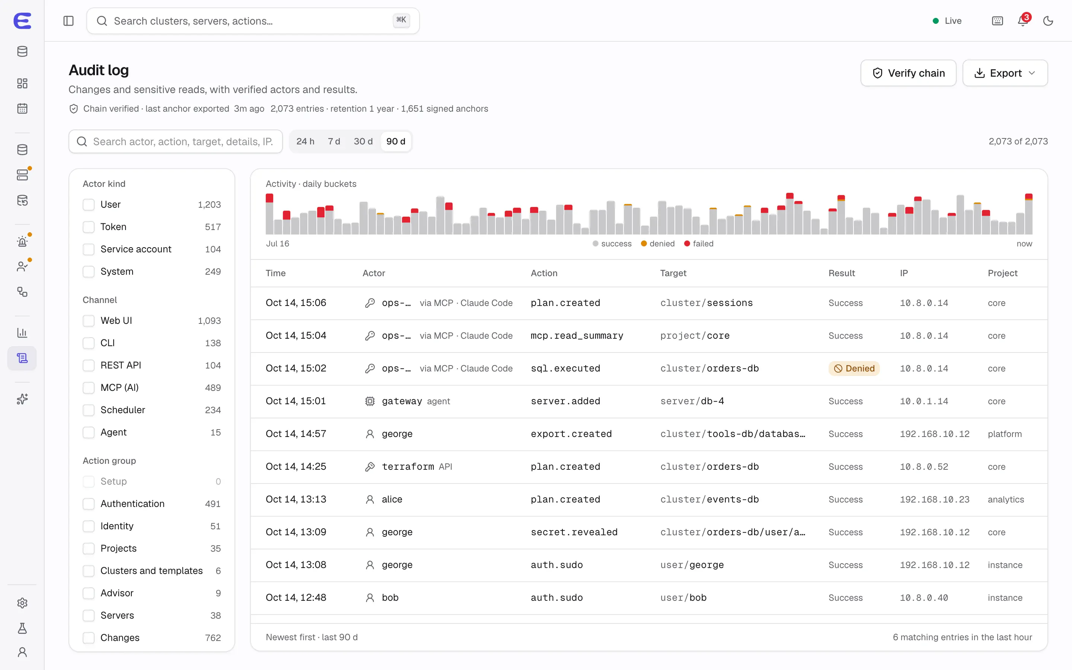Click the Live status indicator
This screenshot has height=670, width=1072.
[947, 21]
